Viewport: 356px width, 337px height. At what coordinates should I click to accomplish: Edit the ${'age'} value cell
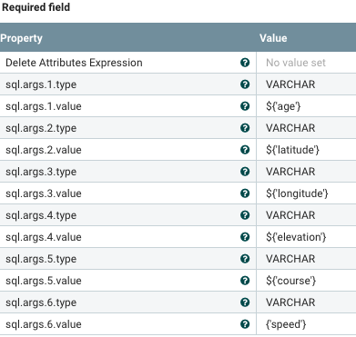[306, 106]
